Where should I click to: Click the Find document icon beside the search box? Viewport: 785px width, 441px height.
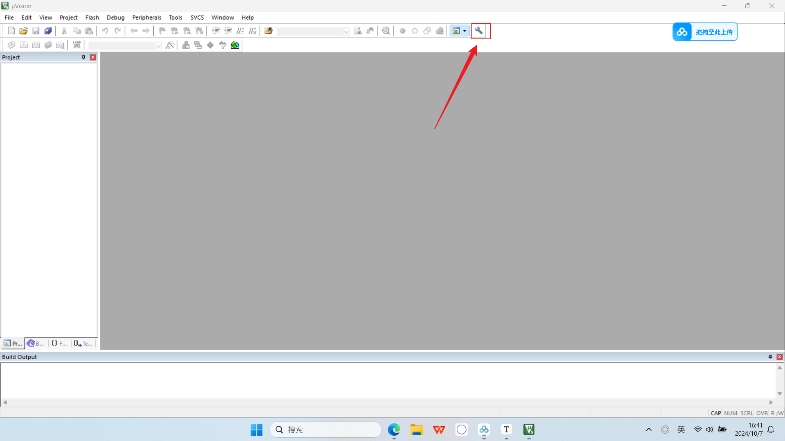click(x=358, y=31)
